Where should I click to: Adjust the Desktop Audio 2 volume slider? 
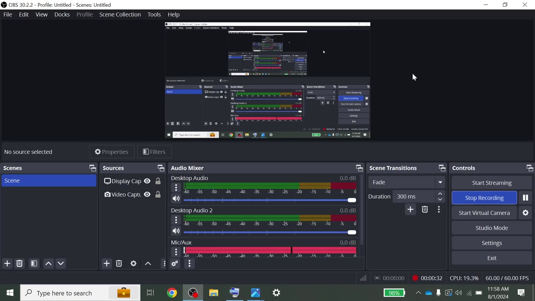(x=270, y=232)
